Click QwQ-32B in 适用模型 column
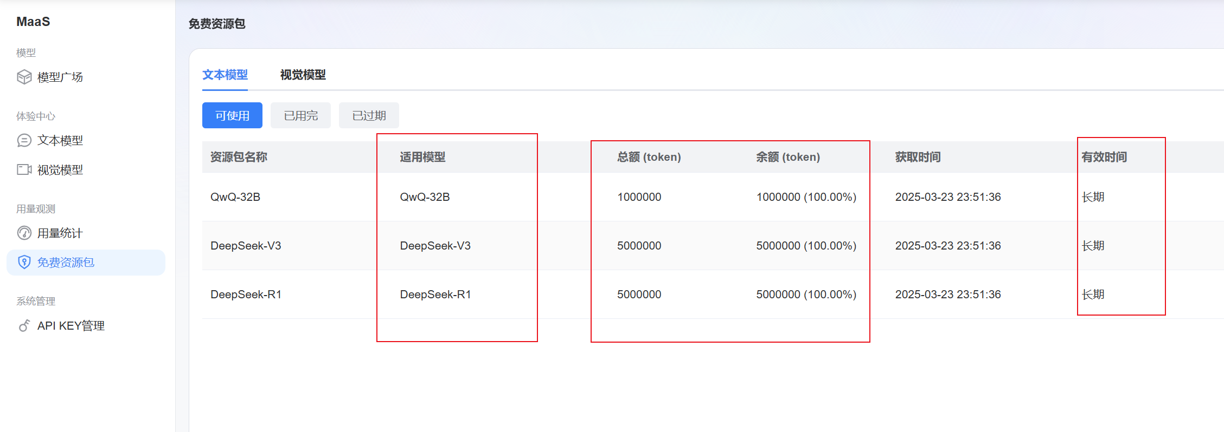The width and height of the screenshot is (1224, 432). tap(425, 197)
